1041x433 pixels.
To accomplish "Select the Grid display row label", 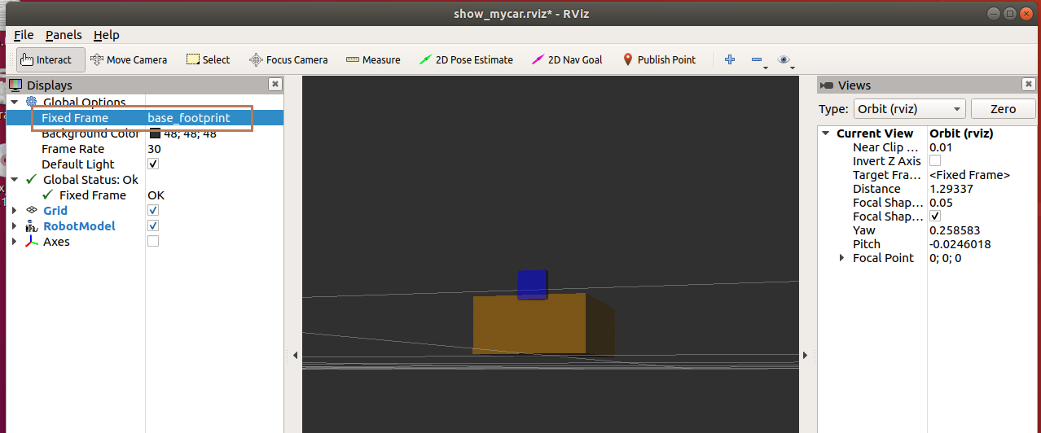I will tap(55, 210).
